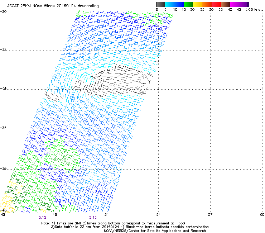Click the 'NOAA/NESDIS/Center for Satellite Applications and Research' credit
Screen dimensions: 265x233
point(155,231)
